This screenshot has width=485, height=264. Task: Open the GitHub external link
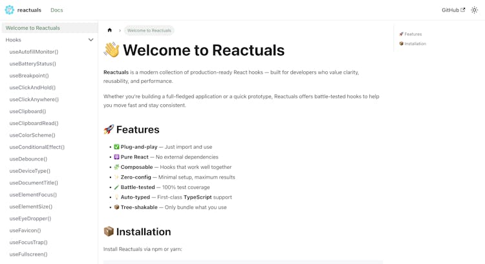point(453,10)
